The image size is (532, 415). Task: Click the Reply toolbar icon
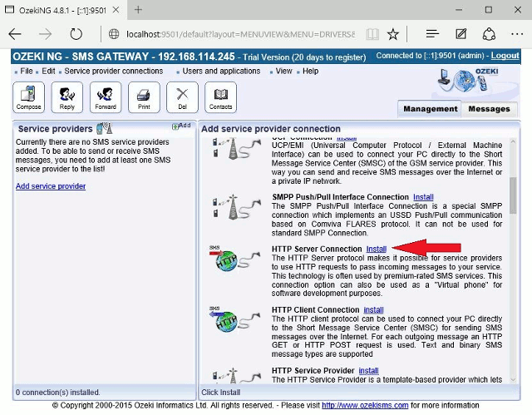point(66,97)
